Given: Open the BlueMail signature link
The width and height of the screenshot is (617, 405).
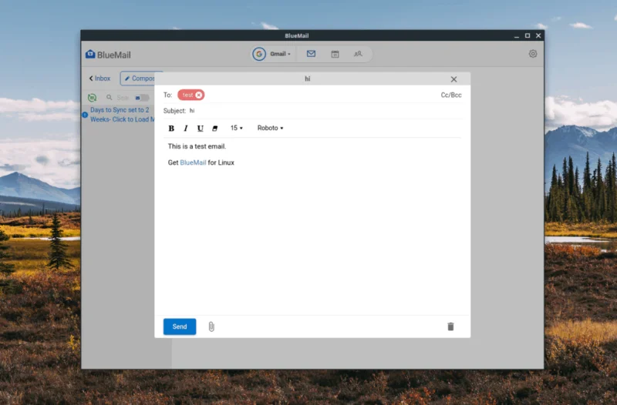Looking at the screenshot, I should point(193,162).
